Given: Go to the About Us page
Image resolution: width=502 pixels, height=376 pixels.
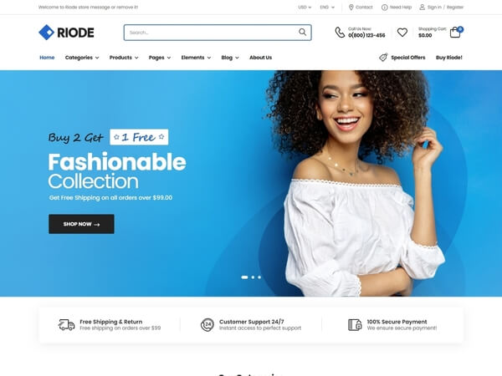Looking at the screenshot, I should point(260,58).
